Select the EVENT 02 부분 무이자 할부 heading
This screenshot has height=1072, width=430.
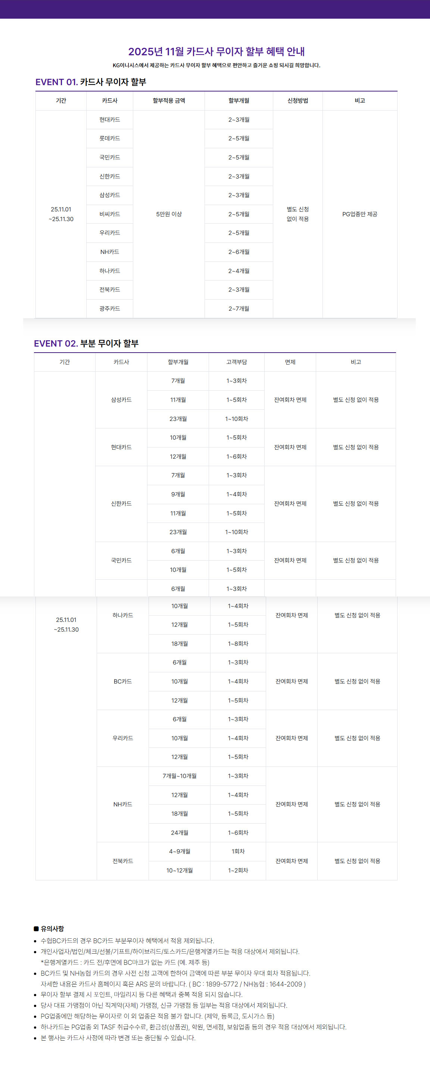click(86, 343)
